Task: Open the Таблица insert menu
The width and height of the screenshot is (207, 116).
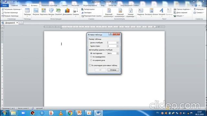Action: [x=27, y=13]
